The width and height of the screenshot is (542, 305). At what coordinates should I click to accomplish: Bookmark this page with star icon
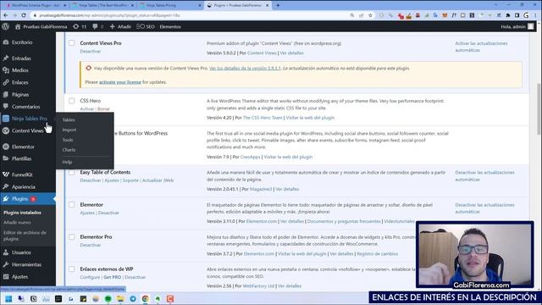point(370,15)
